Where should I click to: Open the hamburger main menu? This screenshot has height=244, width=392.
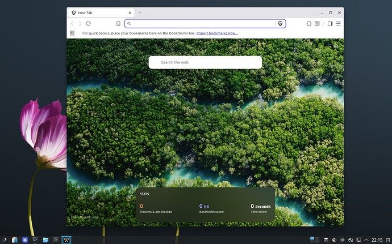(x=338, y=23)
